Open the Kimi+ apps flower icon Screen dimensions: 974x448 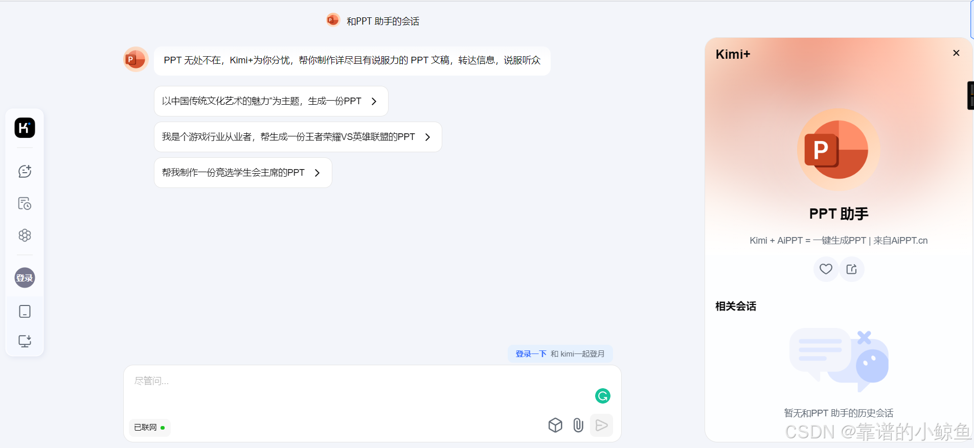(x=25, y=235)
